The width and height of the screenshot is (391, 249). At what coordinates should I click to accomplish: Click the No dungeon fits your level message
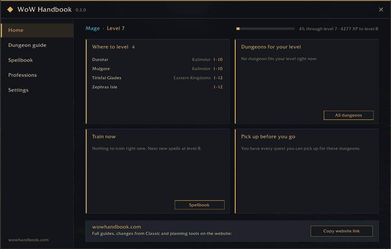(x=279, y=59)
